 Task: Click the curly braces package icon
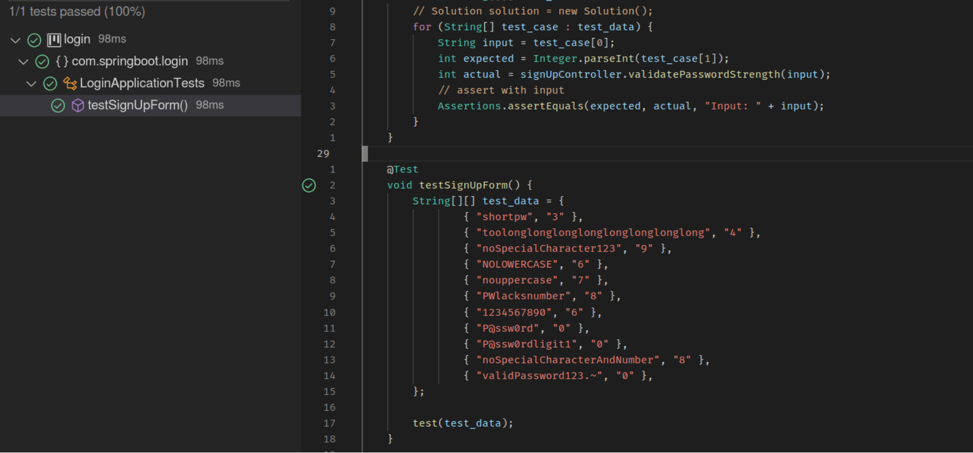pyautogui.click(x=62, y=62)
